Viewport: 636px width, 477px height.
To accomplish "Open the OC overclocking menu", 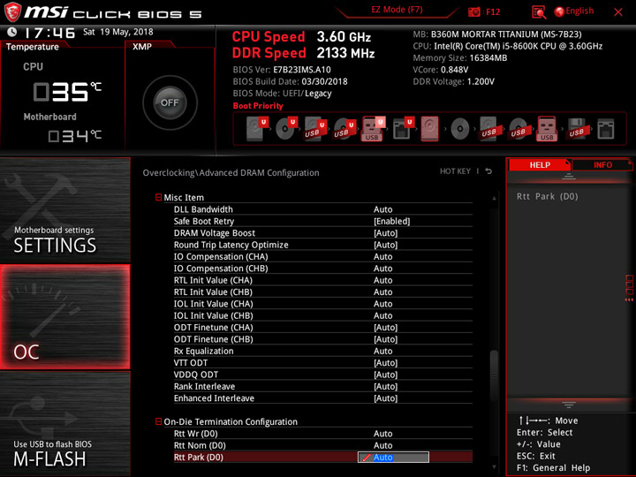I will 64,317.
